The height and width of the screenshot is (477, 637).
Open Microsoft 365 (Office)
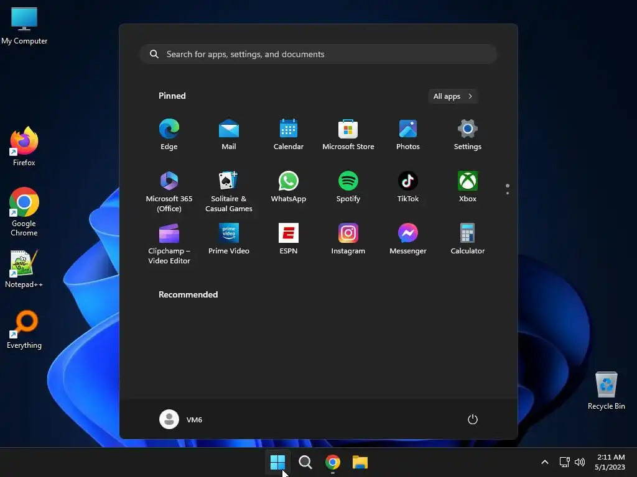(x=169, y=191)
